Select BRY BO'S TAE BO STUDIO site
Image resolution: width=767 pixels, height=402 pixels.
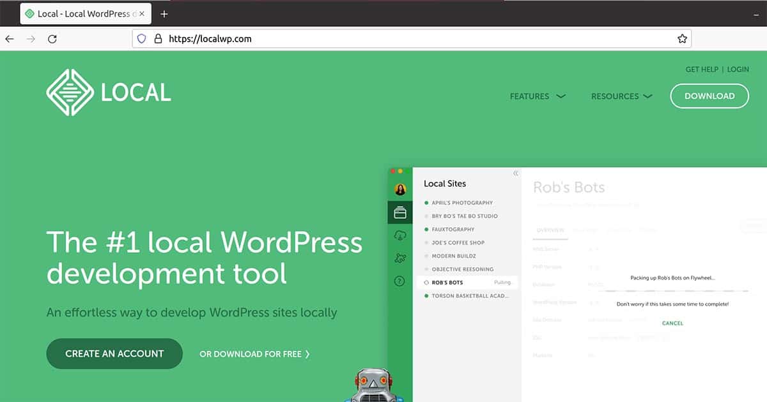pyautogui.click(x=464, y=216)
